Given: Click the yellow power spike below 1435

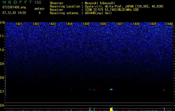Looking at the screenshot, I should pos(90,109).
